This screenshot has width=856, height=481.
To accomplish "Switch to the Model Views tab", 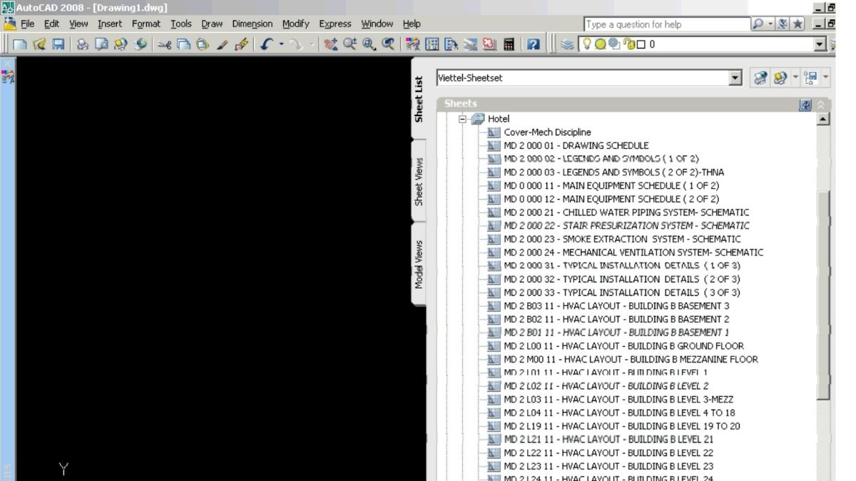I will pos(419,264).
